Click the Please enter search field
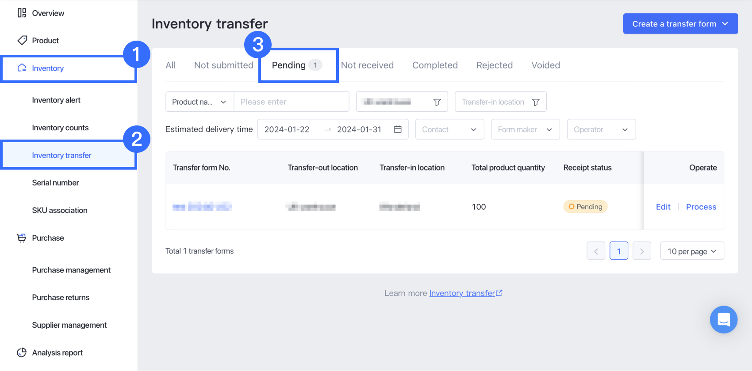This screenshot has height=371, width=752. (x=291, y=102)
